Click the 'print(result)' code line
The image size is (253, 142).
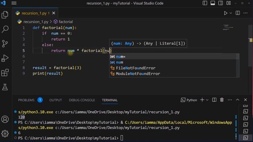coord(47,73)
